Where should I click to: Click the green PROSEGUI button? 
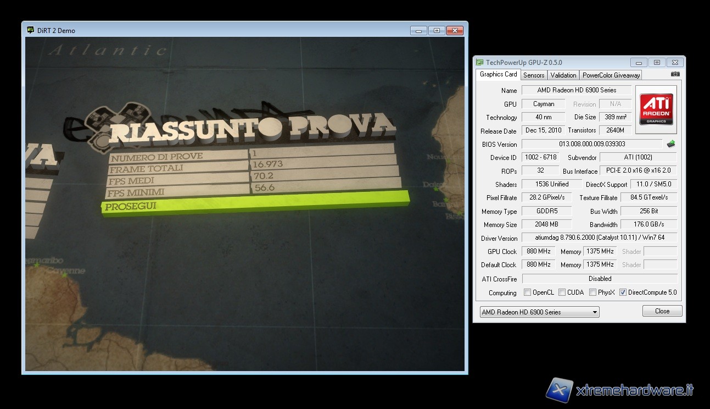[255, 204]
